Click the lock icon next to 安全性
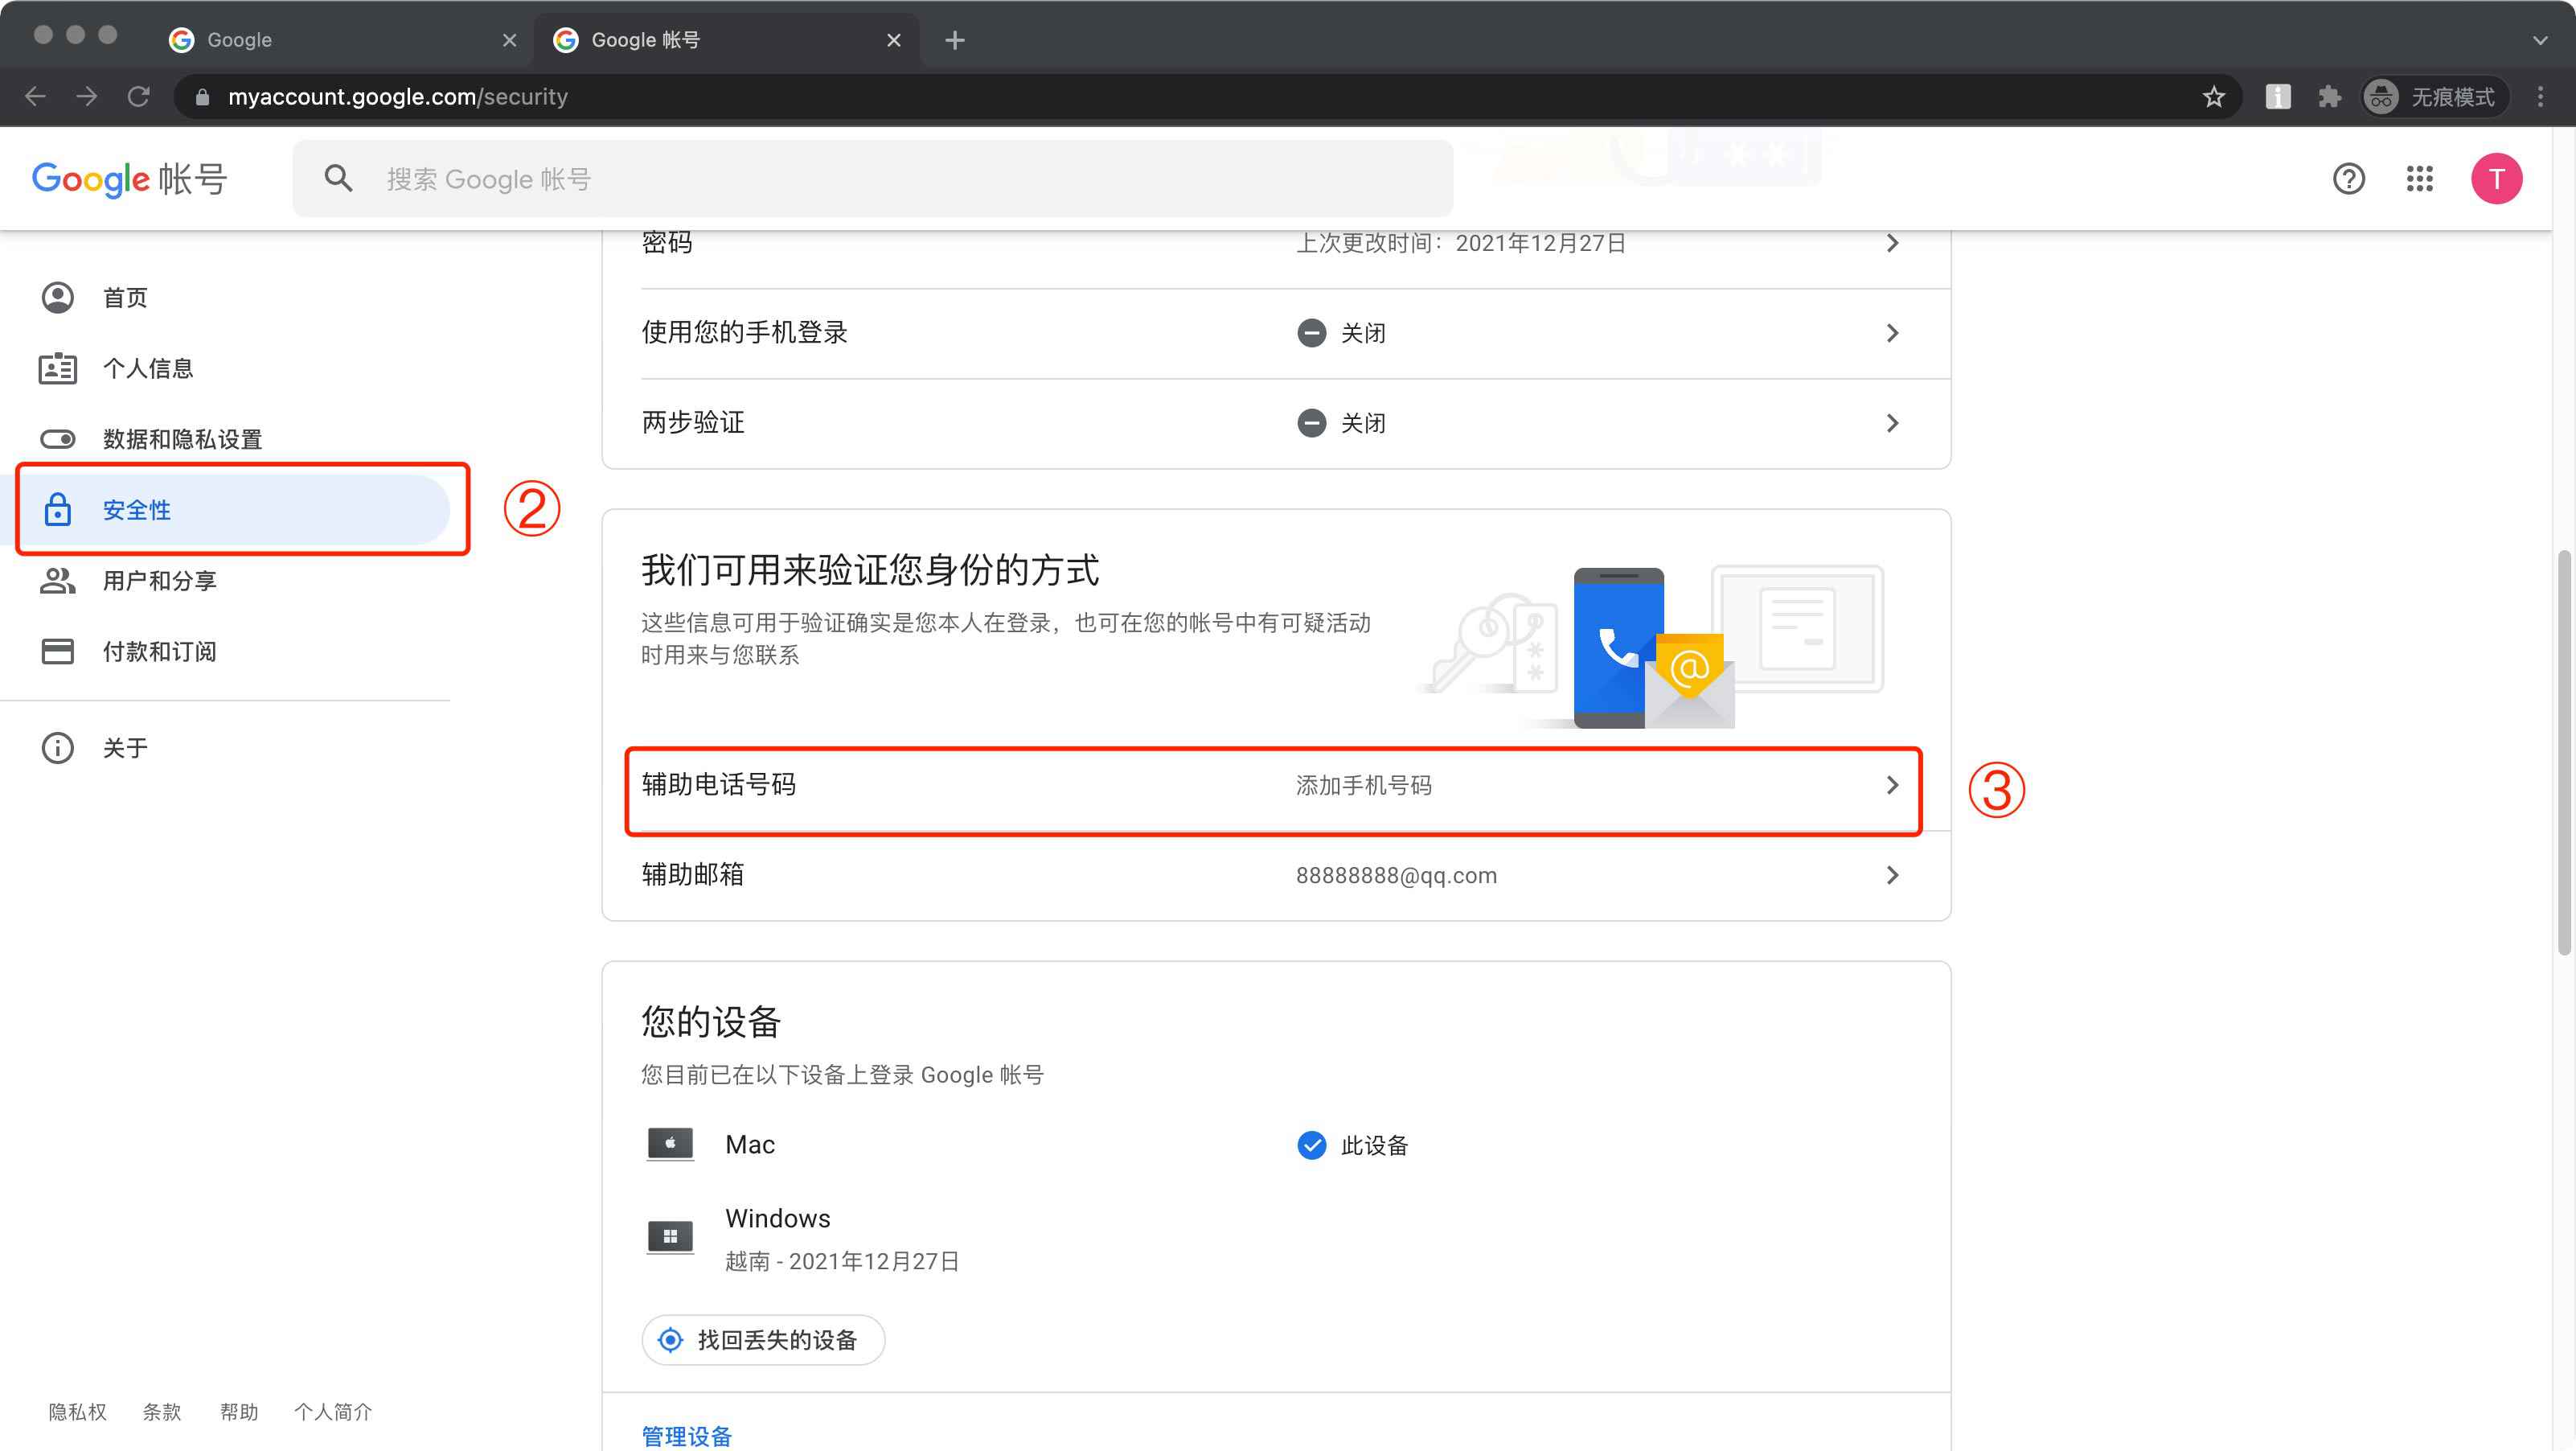The height and width of the screenshot is (1451, 2576). coord(57,509)
